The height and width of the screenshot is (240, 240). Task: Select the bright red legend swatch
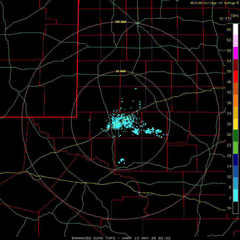coord(235,77)
